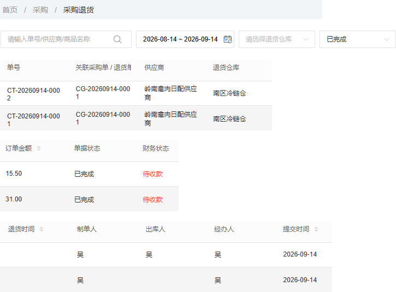Click the 供应商 column header

pyautogui.click(x=154, y=67)
